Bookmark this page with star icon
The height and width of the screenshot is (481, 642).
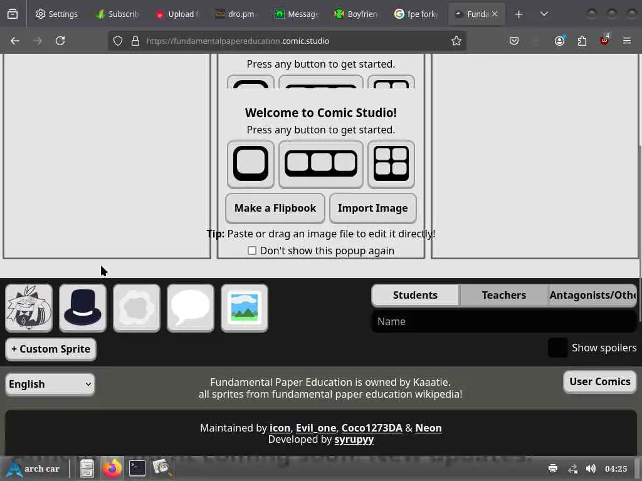(x=456, y=41)
